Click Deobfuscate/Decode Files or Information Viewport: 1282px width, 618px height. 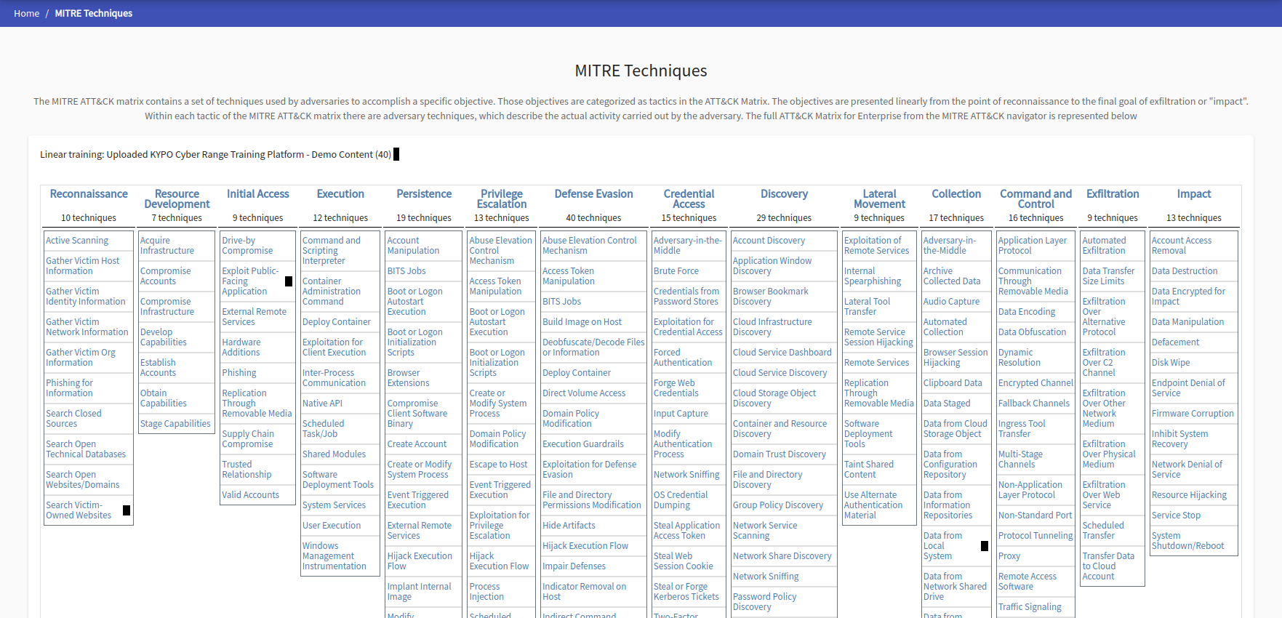click(x=593, y=348)
